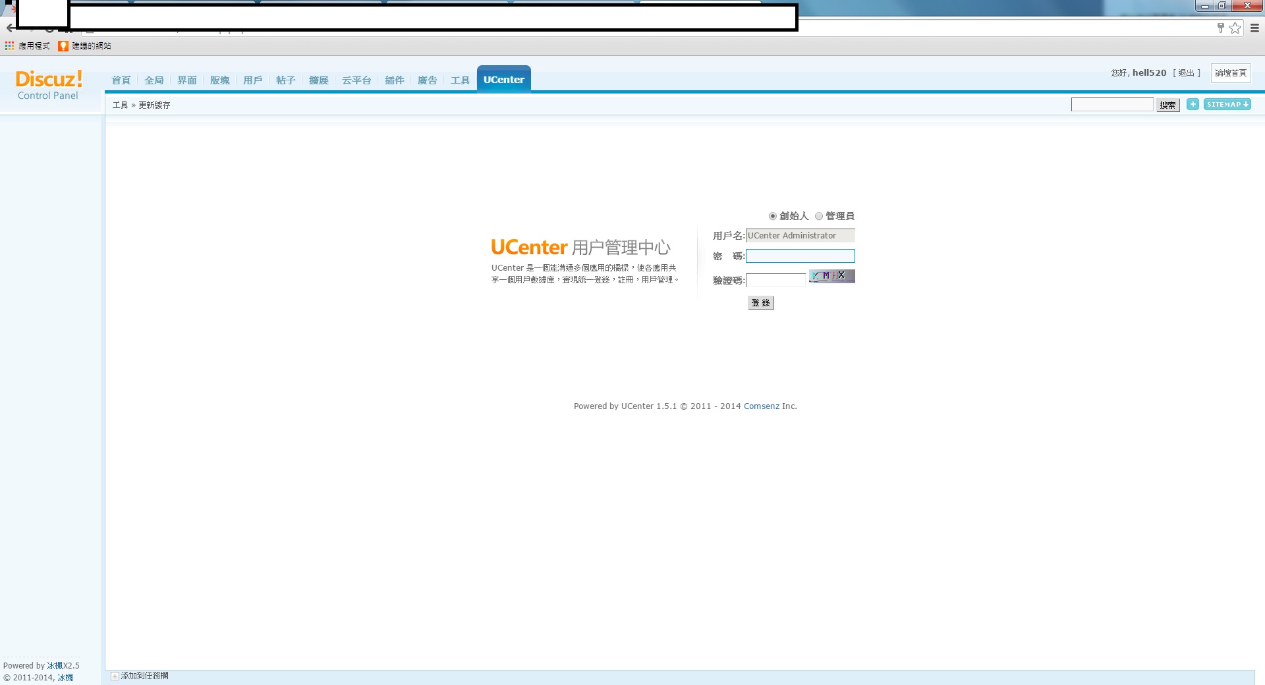Click the UCenter 用户管理中心 heading
The height and width of the screenshot is (685, 1265).
coord(580,248)
